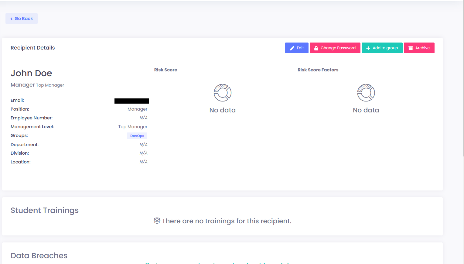This screenshot has height=264, width=464.
Task: Click the Risk Score empty chart icon
Action: point(223,93)
